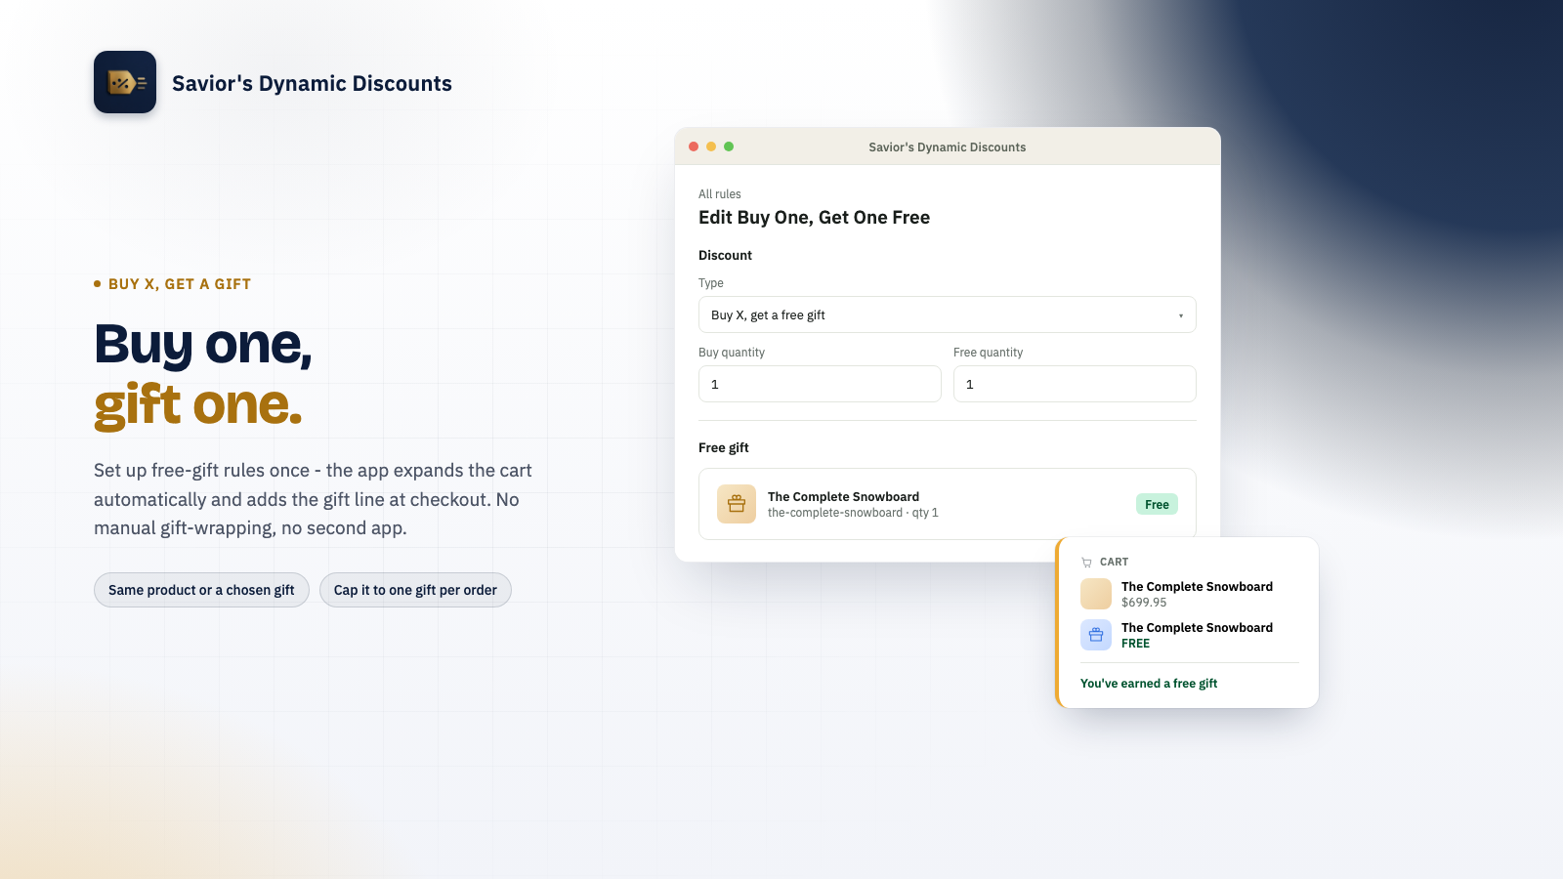Click the Savior's Dynamic Discounts header title
1563x879 pixels.
click(x=312, y=84)
